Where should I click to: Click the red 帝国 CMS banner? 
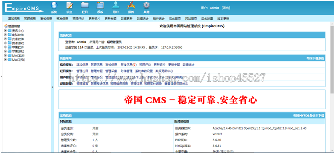(191, 100)
